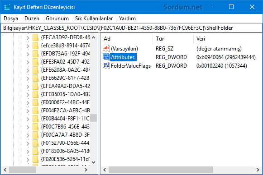Click the 0x00102240 (1057344) data value
This screenshot has width=263, height=175.
[221, 66]
